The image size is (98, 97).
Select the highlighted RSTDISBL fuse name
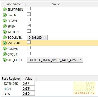[x=14, y=43]
